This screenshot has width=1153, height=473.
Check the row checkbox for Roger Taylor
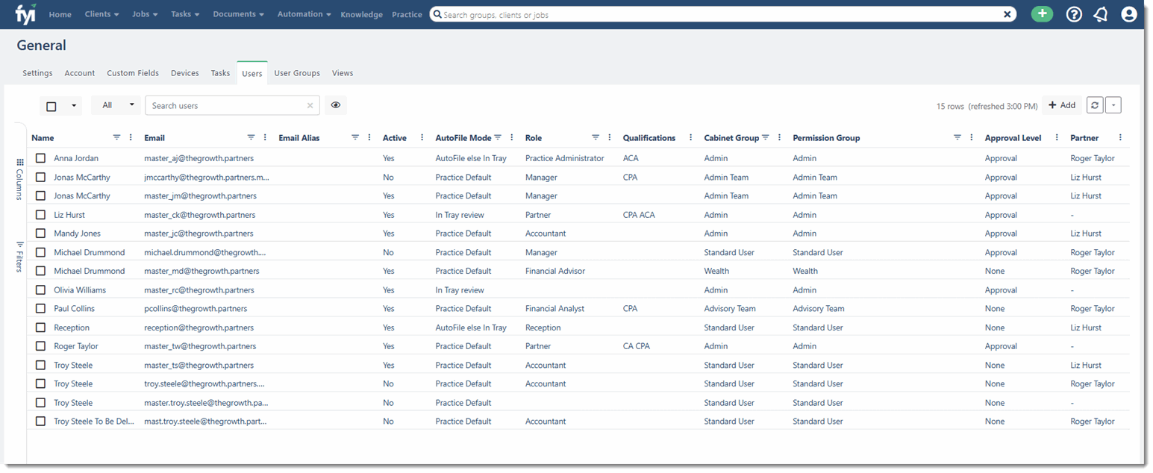(x=40, y=345)
